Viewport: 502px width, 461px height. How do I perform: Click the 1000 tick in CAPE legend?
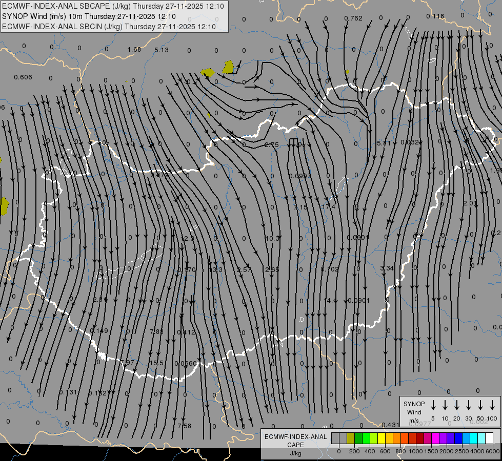point(415,451)
